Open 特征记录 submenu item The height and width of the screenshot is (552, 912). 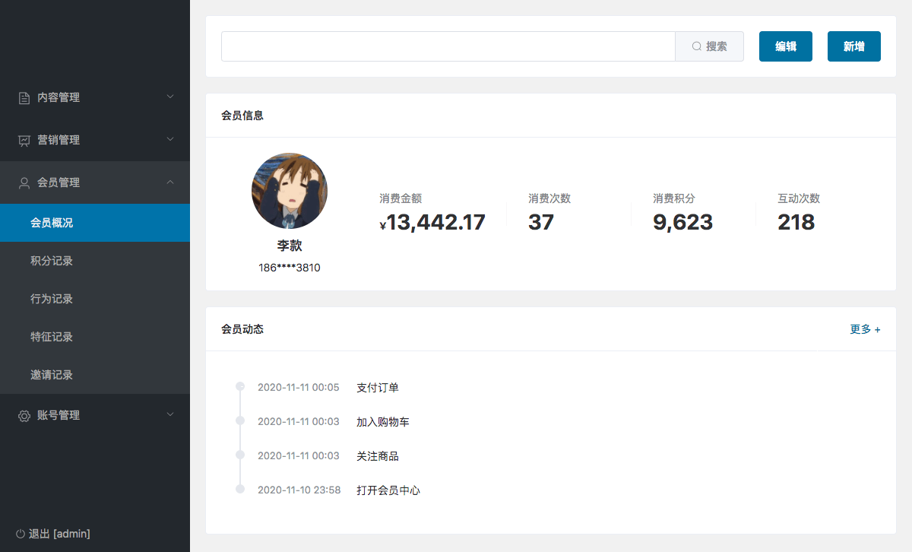(x=95, y=337)
